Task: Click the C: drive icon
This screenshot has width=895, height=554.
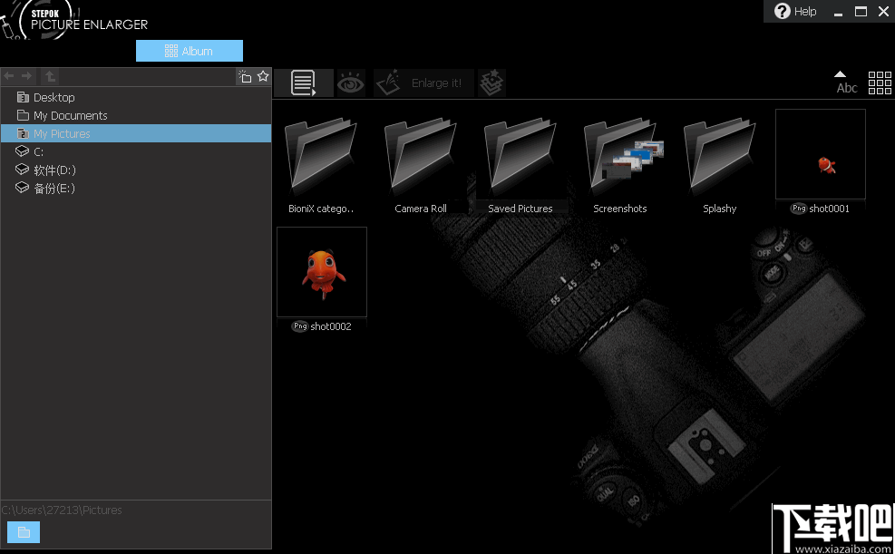Action: coord(23,151)
